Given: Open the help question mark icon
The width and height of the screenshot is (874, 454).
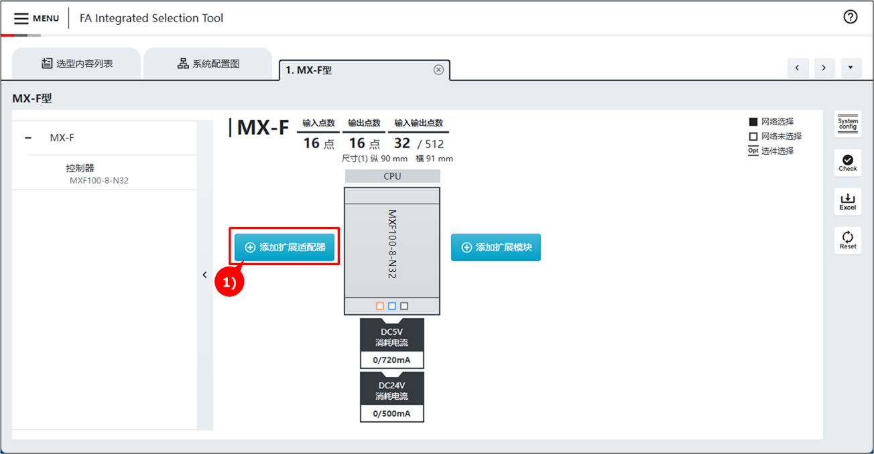Looking at the screenshot, I should (x=850, y=17).
